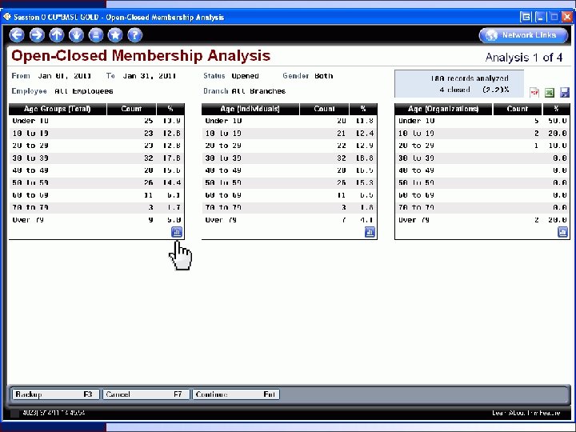Click the 'records analyzed' summary box
Screen dimensions: 576x432
(x=459, y=84)
